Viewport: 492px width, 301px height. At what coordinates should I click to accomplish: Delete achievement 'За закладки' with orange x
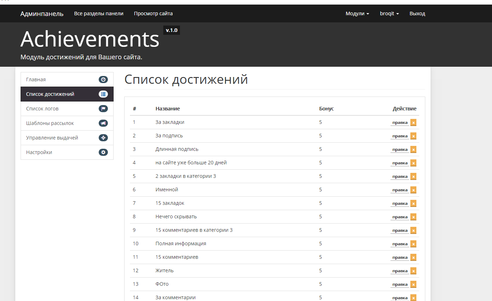(413, 122)
